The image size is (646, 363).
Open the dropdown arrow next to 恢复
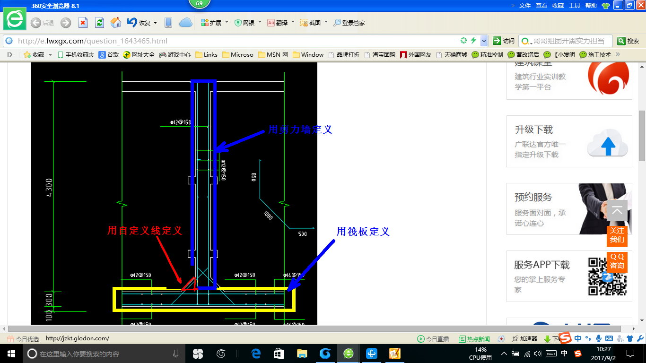click(x=155, y=23)
